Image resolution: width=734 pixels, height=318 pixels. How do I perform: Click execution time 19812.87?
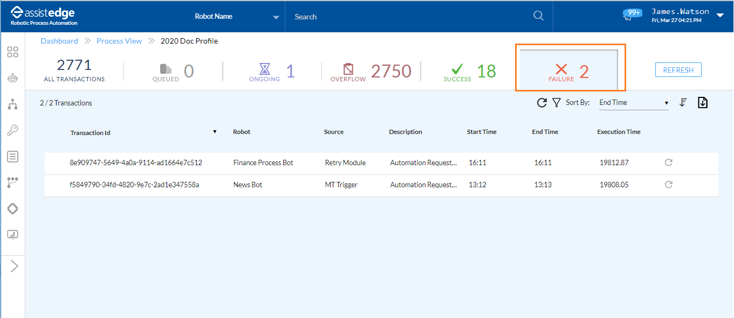tap(614, 162)
